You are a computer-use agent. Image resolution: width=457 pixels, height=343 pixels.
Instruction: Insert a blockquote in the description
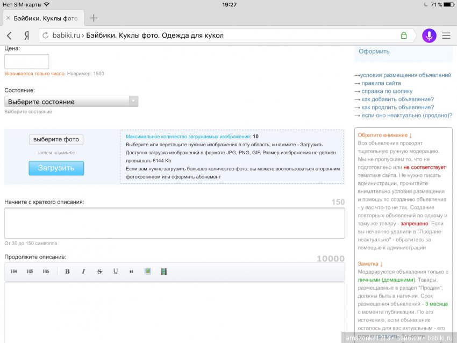coord(131,271)
